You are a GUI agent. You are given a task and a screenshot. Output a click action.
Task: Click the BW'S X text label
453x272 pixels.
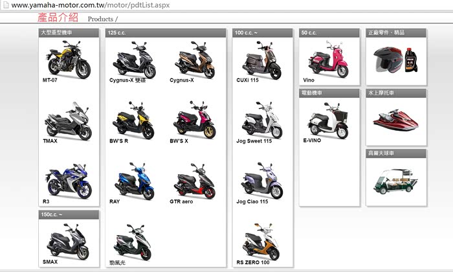179,141
